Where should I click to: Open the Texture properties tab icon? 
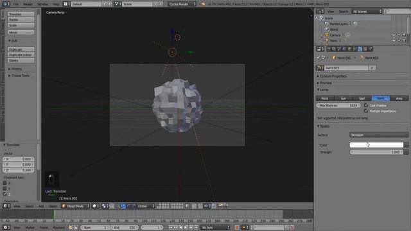point(365,49)
